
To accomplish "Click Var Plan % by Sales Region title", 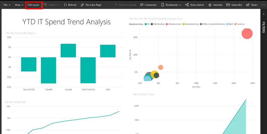I will click(x=21, y=33).
